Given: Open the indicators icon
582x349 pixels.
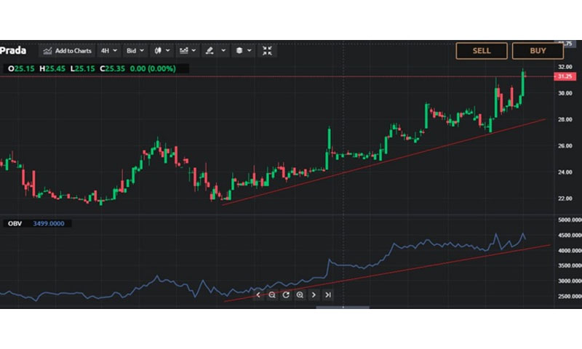Looking at the screenshot, I should 183,51.
